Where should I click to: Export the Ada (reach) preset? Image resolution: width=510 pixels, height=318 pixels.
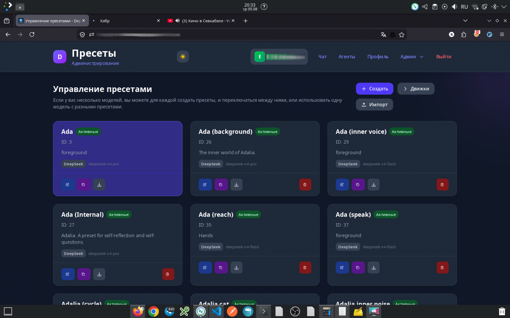(237, 267)
